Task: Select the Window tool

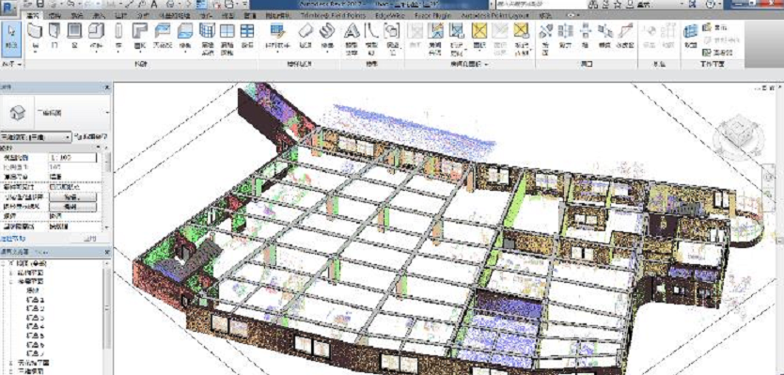Action: tap(74, 36)
